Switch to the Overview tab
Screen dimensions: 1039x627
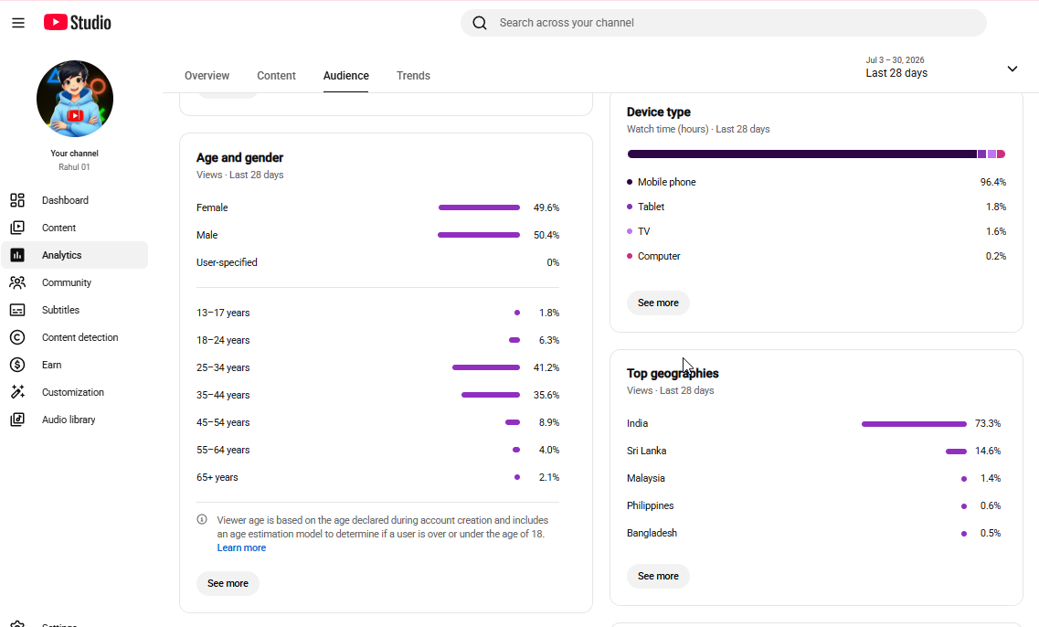[207, 76]
